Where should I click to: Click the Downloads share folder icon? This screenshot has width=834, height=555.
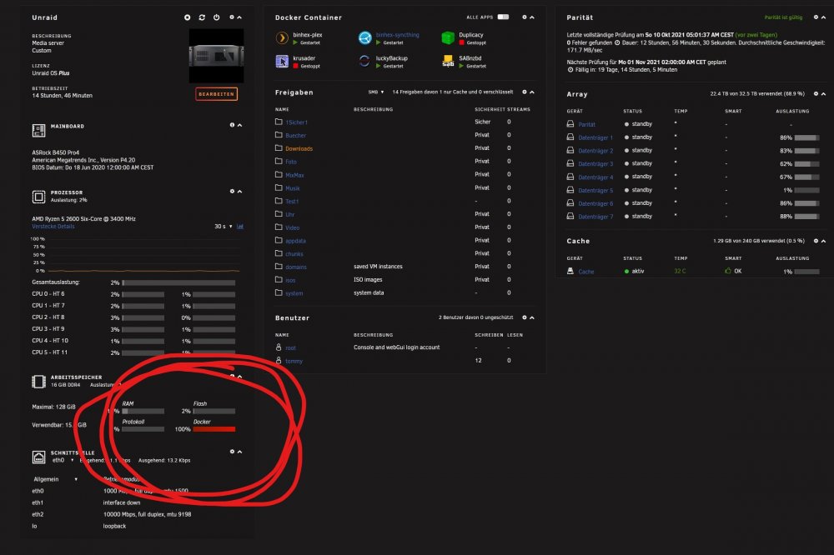[279, 147]
